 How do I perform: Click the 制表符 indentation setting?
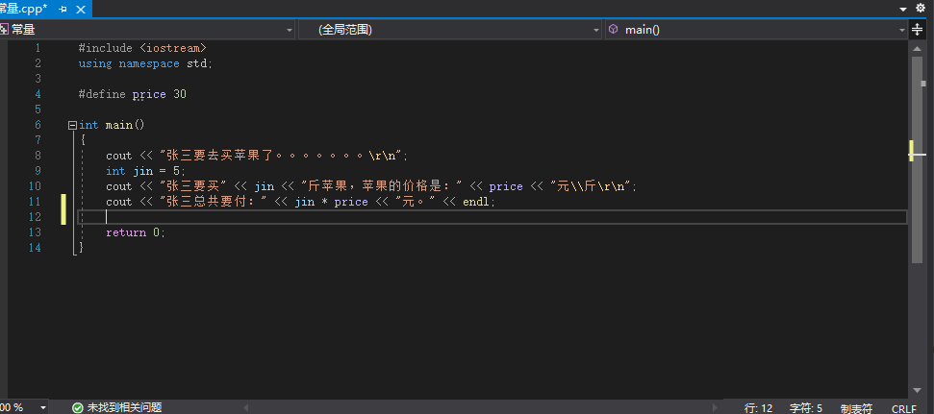click(856, 408)
